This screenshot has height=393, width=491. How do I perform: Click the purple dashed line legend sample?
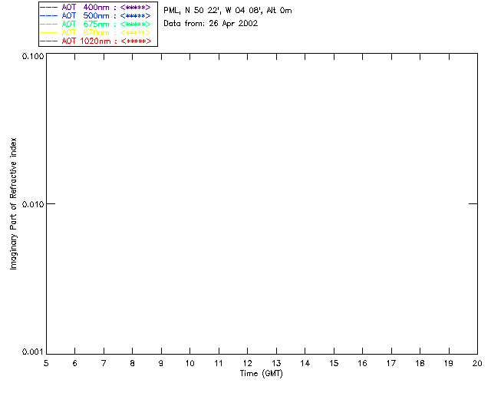[x=49, y=7]
